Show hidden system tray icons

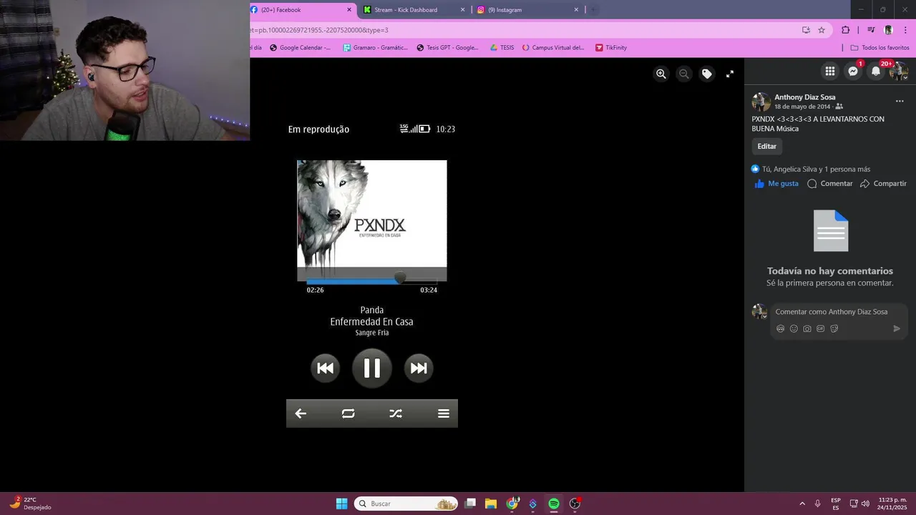[801, 504]
